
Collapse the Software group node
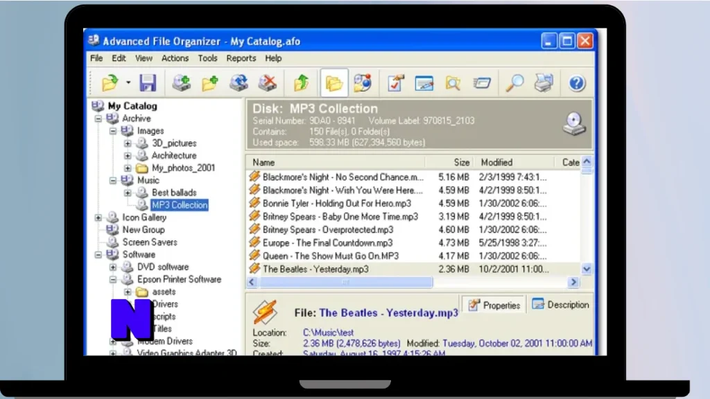pyautogui.click(x=98, y=255)
